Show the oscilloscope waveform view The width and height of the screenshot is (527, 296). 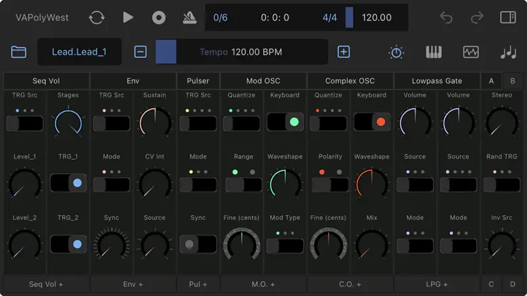tap(470, 52)
